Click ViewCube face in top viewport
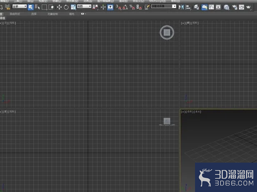 pos(167,32)
